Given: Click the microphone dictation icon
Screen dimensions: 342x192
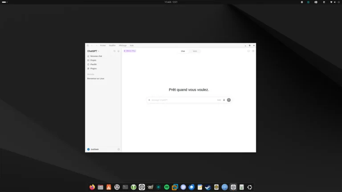Looking at the screenshot, I should point(224,100).
